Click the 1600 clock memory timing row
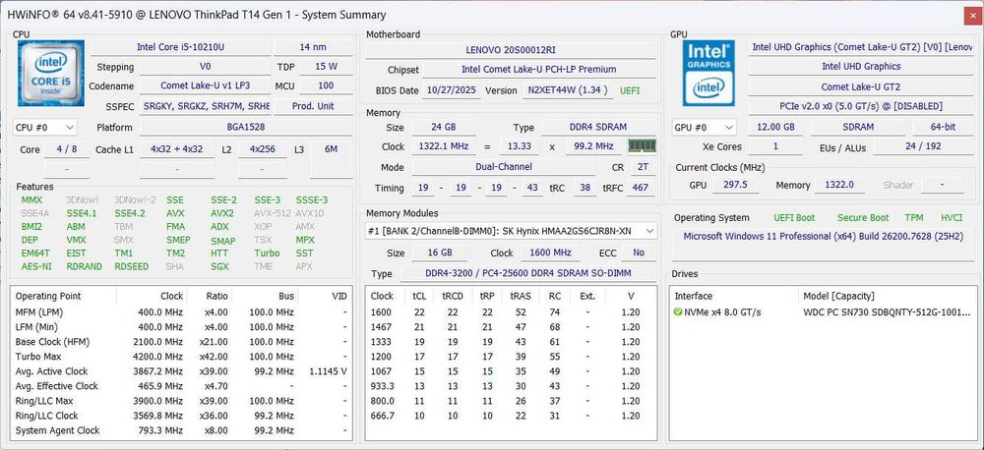 coord(510,312)
